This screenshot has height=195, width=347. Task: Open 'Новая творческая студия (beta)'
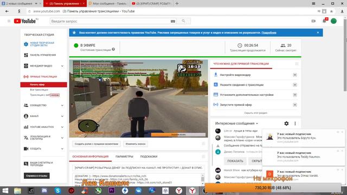[x=42, y=44]
